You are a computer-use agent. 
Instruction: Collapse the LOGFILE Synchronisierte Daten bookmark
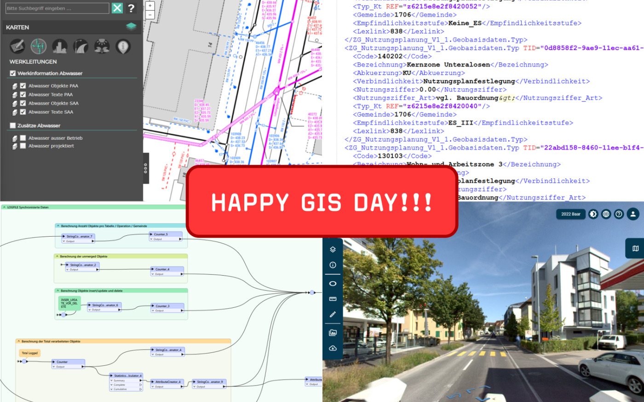click(5, 208)
